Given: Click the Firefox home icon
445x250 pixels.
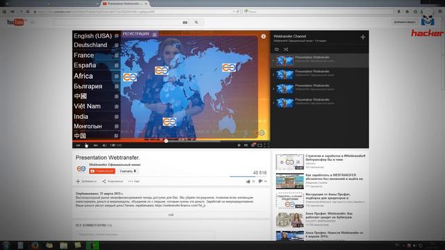Looking at the screenshot, I should coord(407,12).
